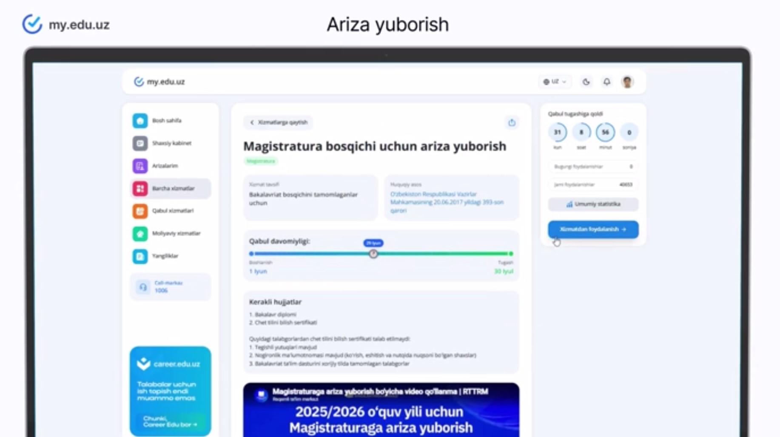Toggle dark mode moon icon
The width and height of the screenshot is (780, 437).
[586, 82]
